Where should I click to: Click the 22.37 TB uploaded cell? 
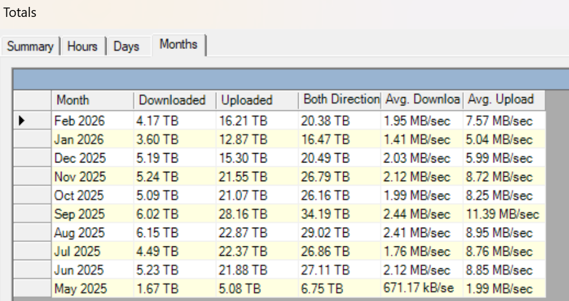click(257, 251)
